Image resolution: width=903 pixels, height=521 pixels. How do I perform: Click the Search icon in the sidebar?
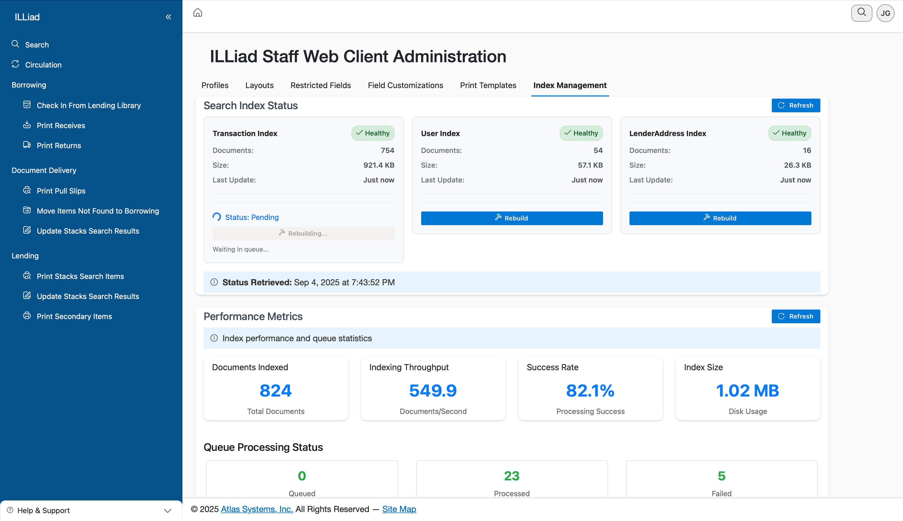15,44
